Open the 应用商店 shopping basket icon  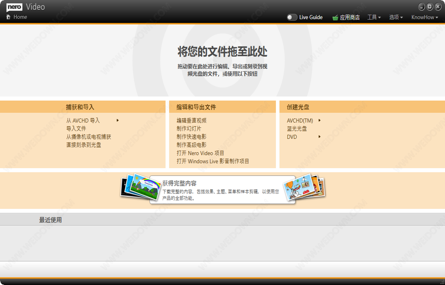point(335,18)
